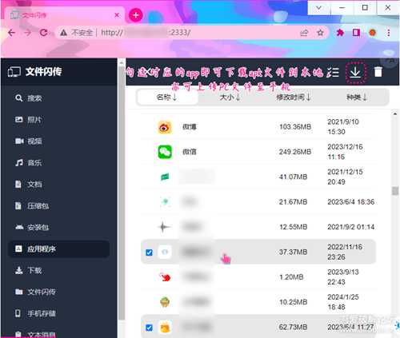This screenshot has width=400, height=338.
Task: Click the date 2023/6/4 18:36
Action: click(x=351, y=202)
